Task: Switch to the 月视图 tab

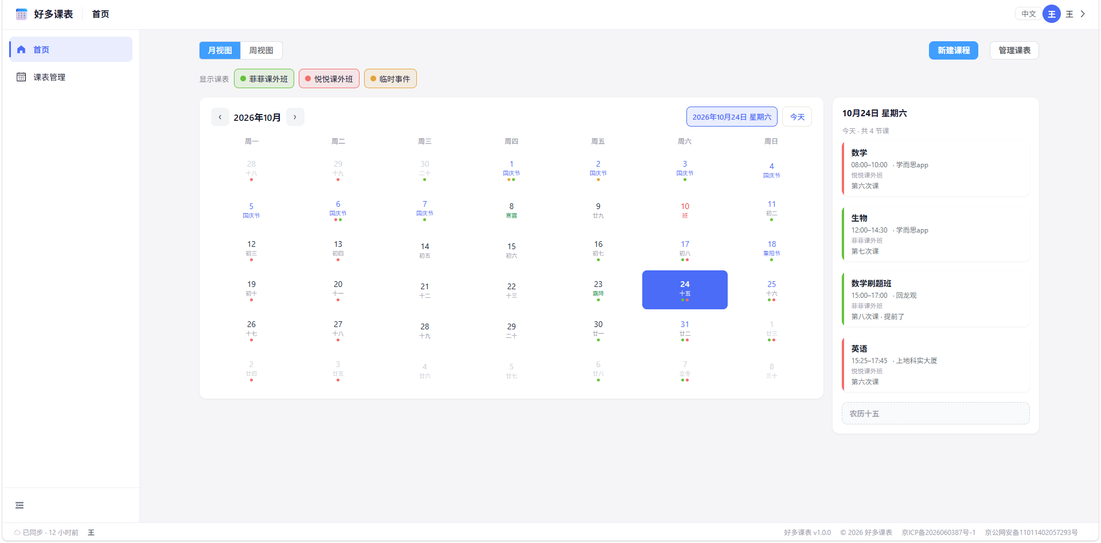Action: pyautogui.click(x=220, y=50)
